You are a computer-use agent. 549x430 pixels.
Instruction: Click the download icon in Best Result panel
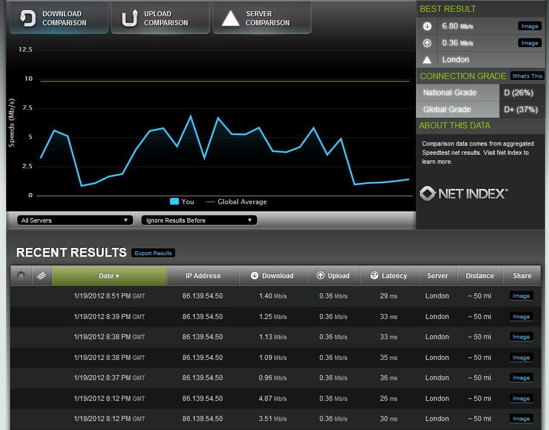(x=427, y=26)
